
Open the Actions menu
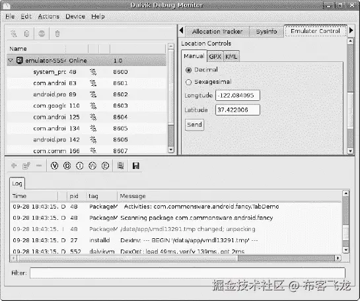49,17
